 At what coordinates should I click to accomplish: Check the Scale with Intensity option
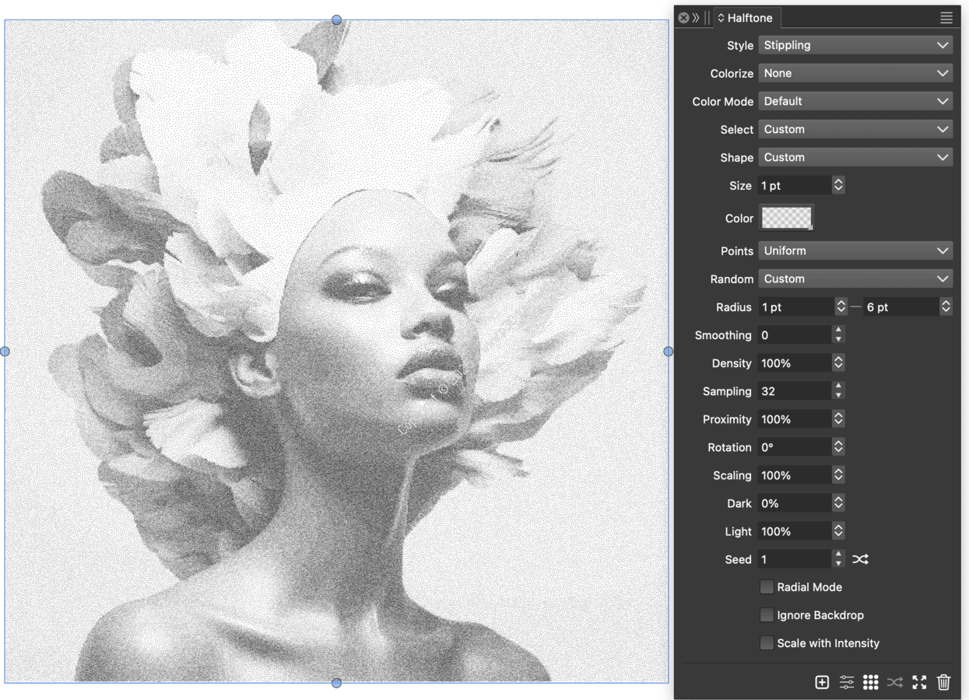[767, 643]
